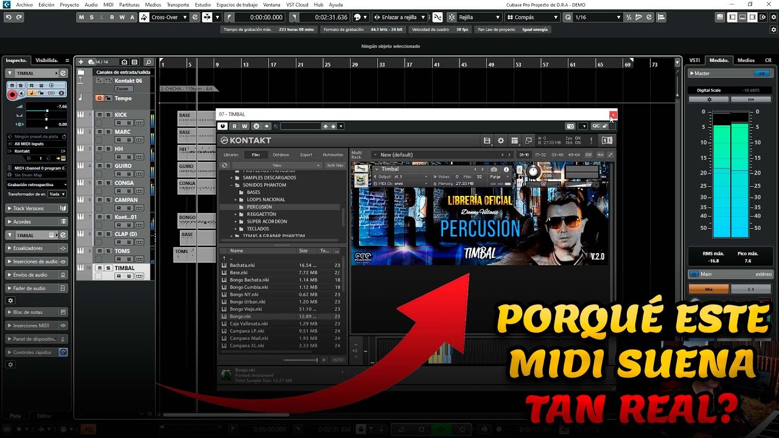Switch to the Visibilidad tab
Screen dimensions: 779x438
(46, 60)
